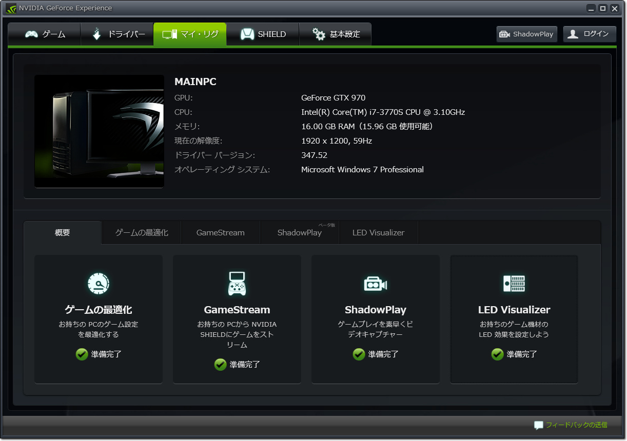The image size is (627, 441).
Task: Open the ShadowPlay sub-tab
Action: (x=300, y=233)
